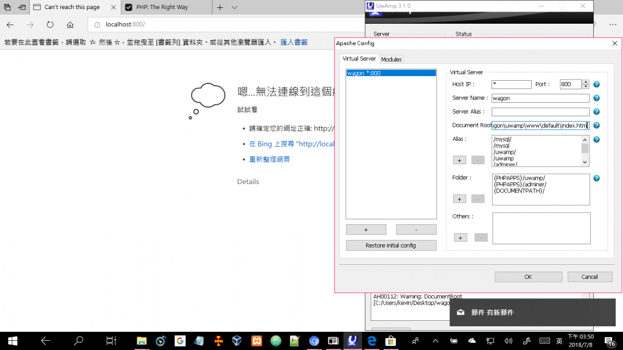Select /mysql/ in the Alias list
The height and width of the screenshot is (350, 623).
click(502, 139)
